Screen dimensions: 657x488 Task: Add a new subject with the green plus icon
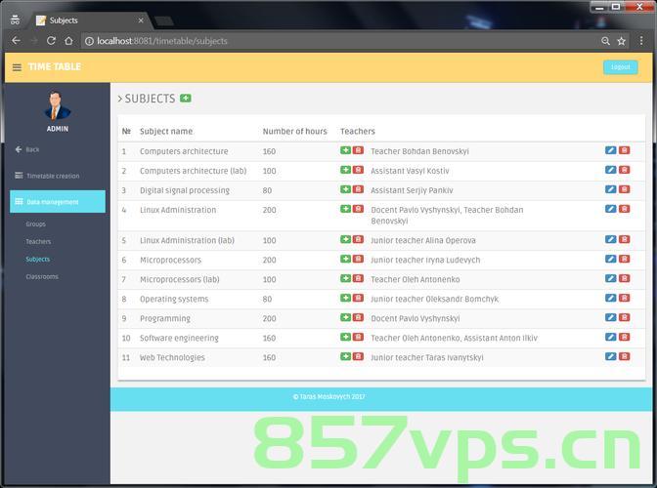(185, 99)
